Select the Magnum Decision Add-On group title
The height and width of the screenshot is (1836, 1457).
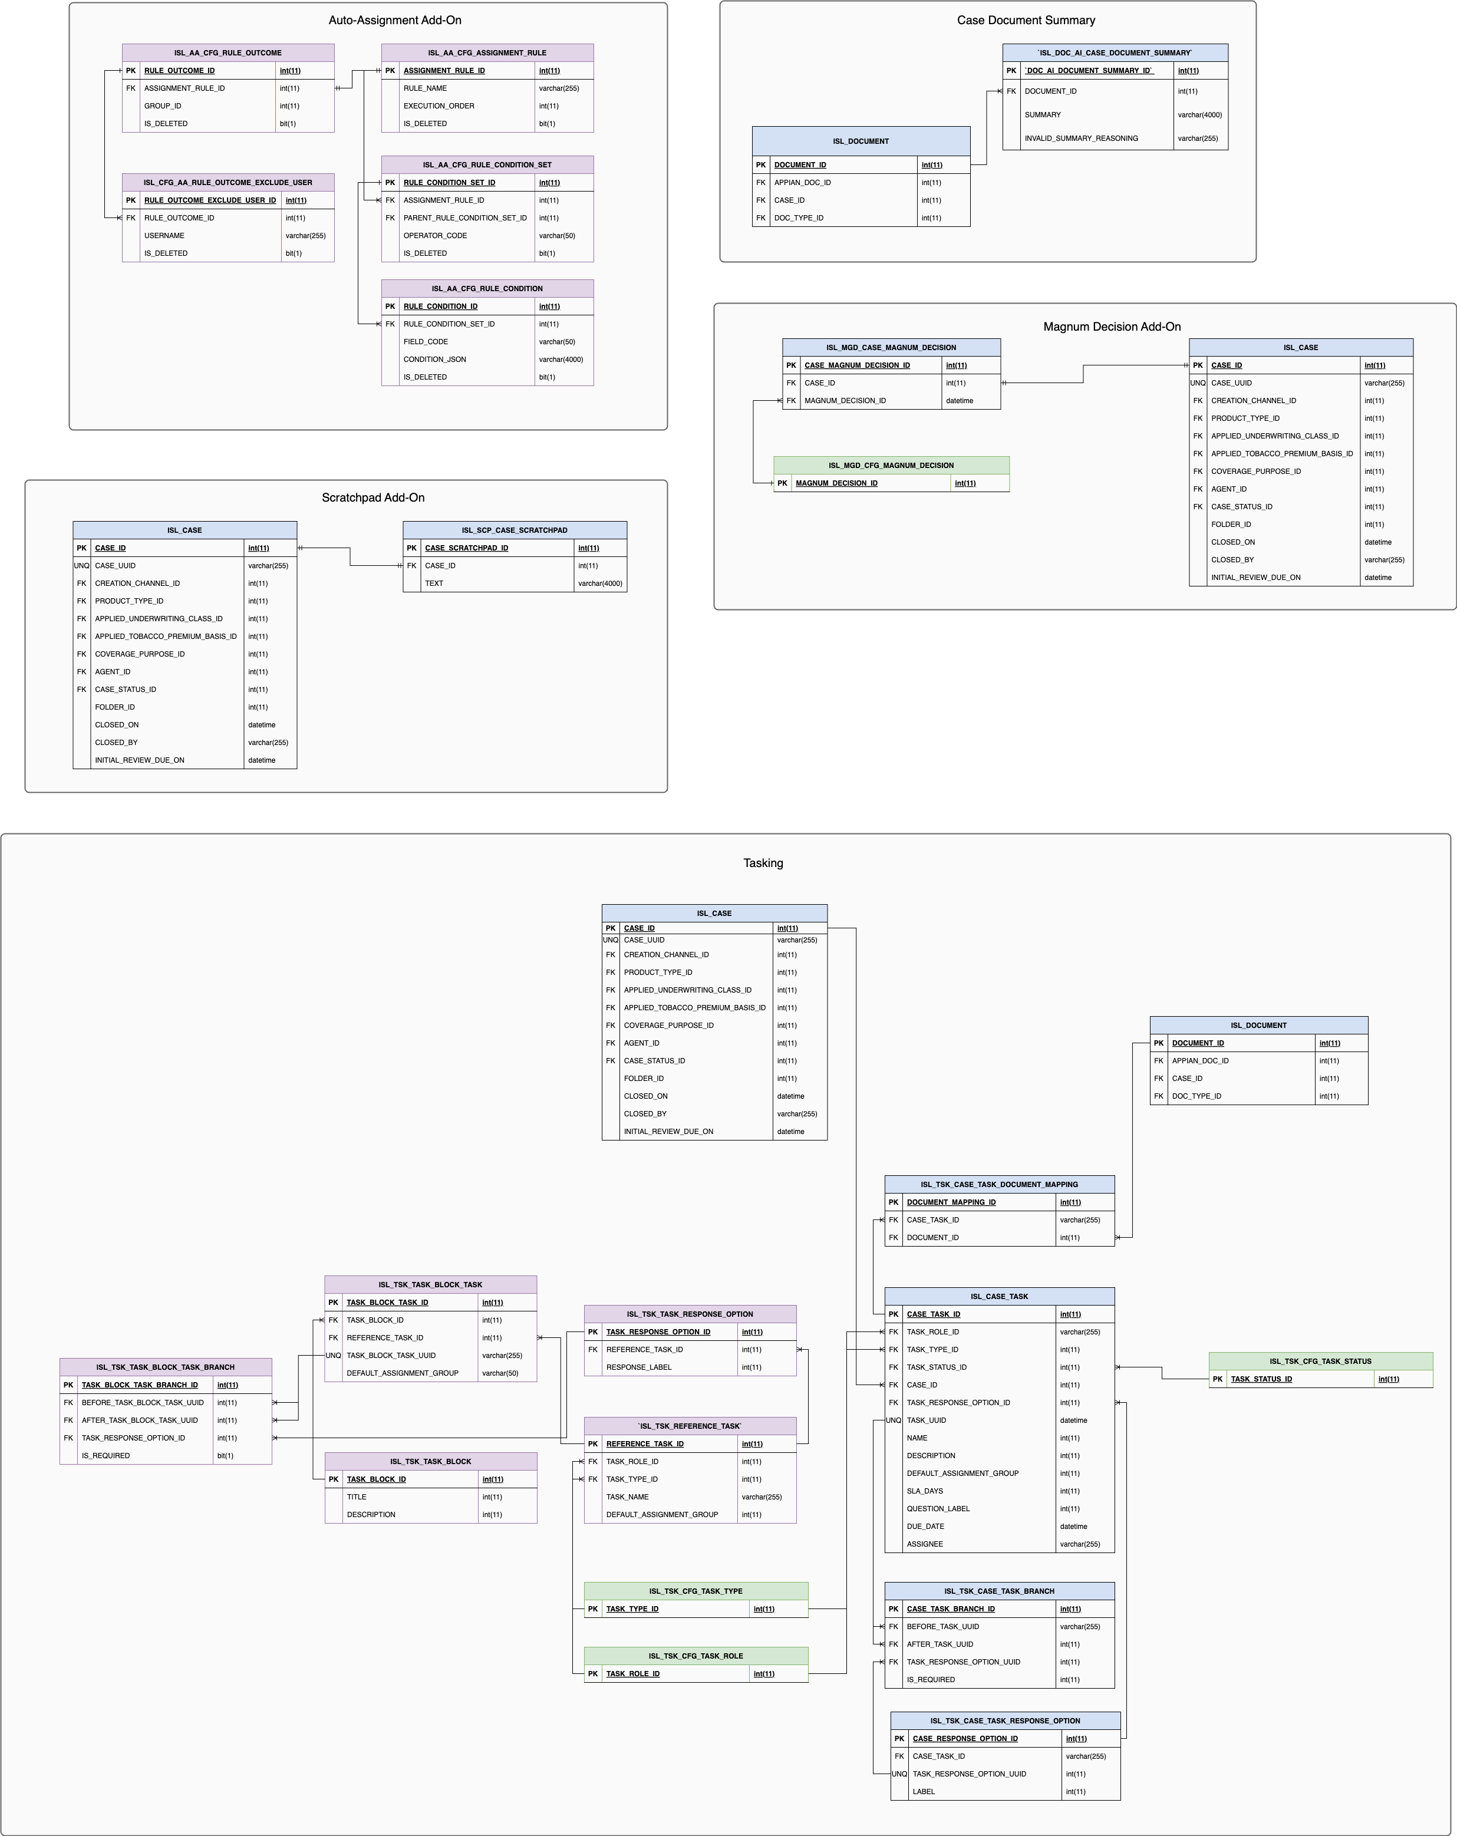pyautogui.click(x=1112, y=327)
